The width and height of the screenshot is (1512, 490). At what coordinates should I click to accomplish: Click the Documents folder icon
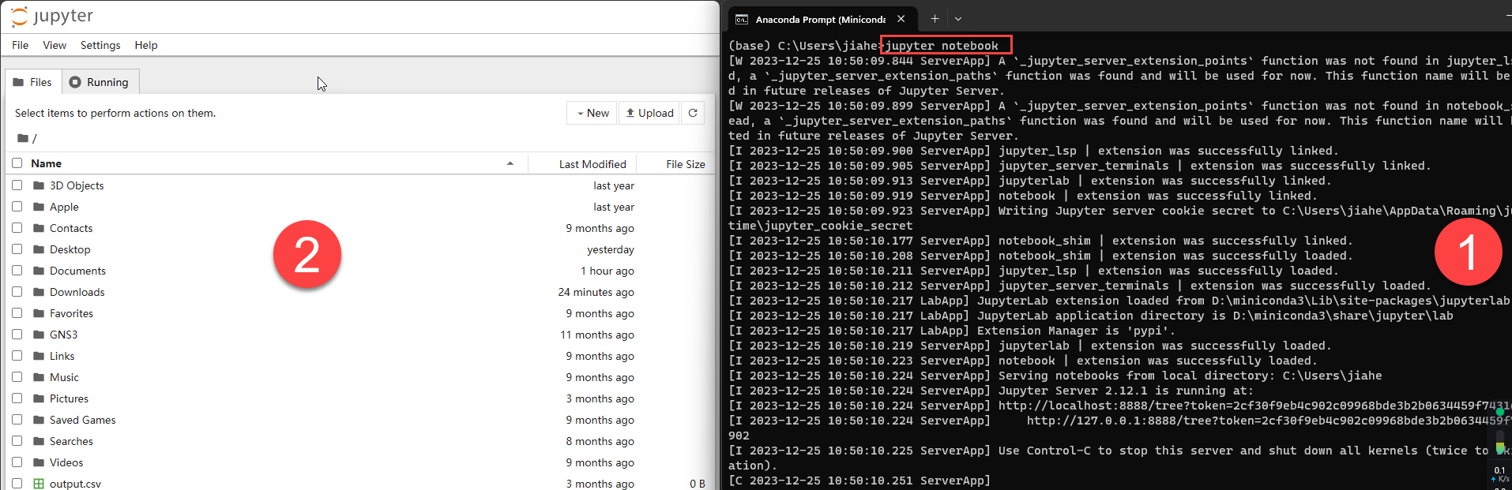coord(39,271)
